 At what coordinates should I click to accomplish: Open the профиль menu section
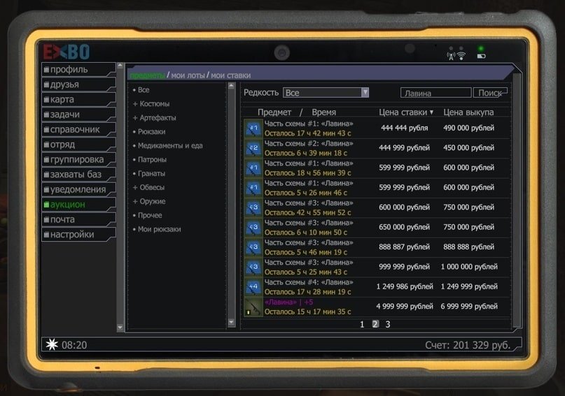[x=78, y=69]
